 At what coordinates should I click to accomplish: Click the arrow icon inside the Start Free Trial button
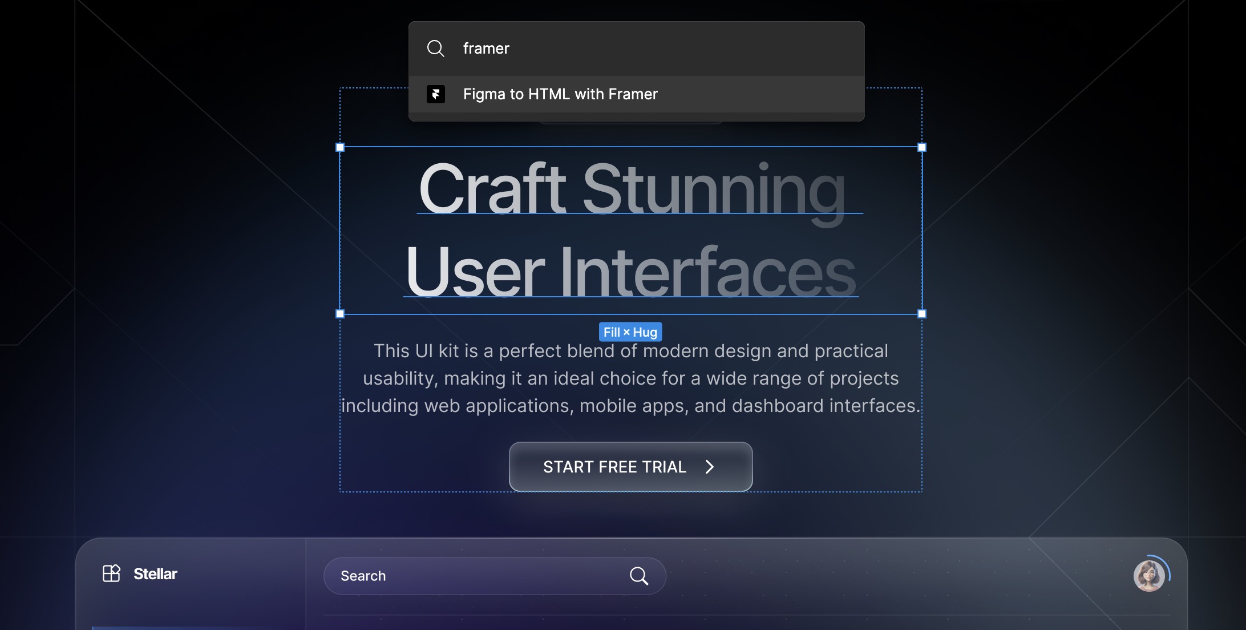[710, 467]
